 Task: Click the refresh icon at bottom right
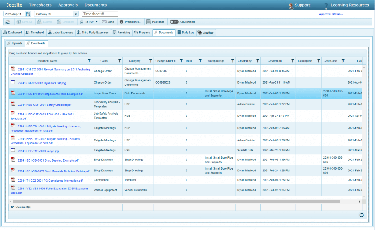[361, 215]
